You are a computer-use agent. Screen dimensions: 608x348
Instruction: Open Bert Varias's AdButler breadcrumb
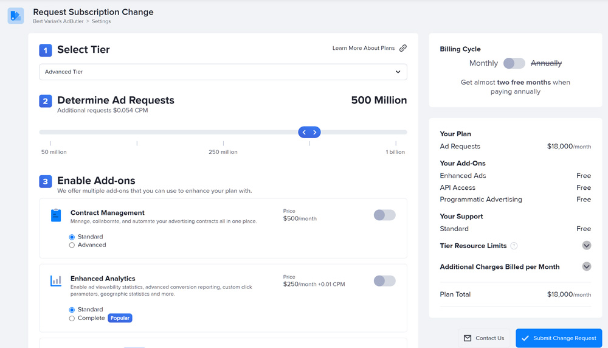58,21
